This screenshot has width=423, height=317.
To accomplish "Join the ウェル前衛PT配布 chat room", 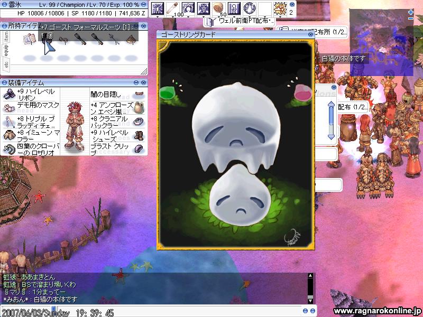I will [x=240, y=21].
